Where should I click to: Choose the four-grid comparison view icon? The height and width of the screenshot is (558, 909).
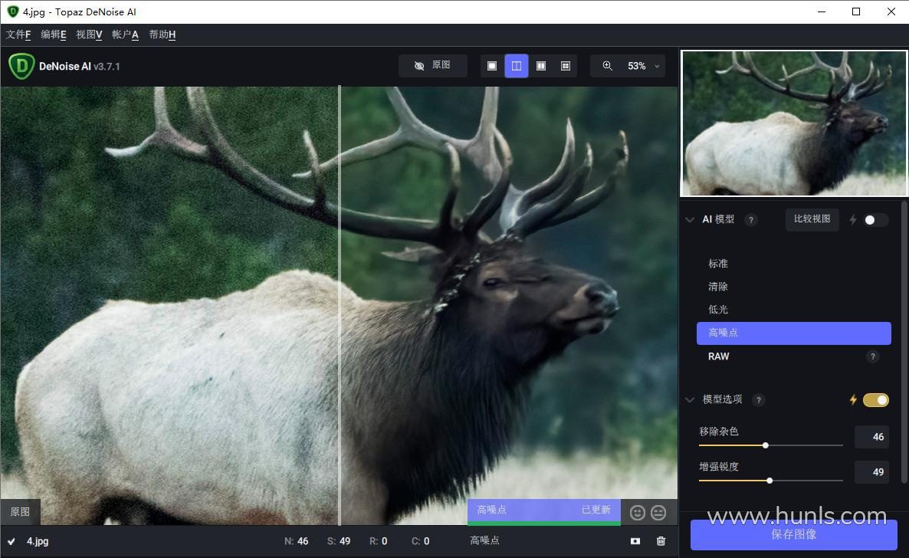pos(566,66)
